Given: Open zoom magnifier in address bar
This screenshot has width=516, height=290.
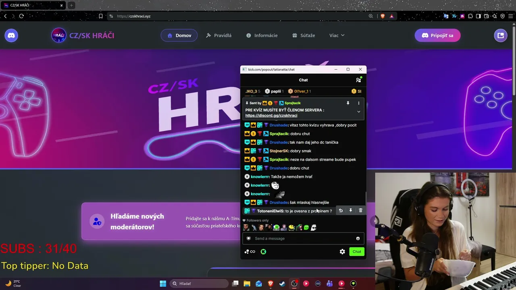Looking at the screenshot, I should [x=371, y=16].
